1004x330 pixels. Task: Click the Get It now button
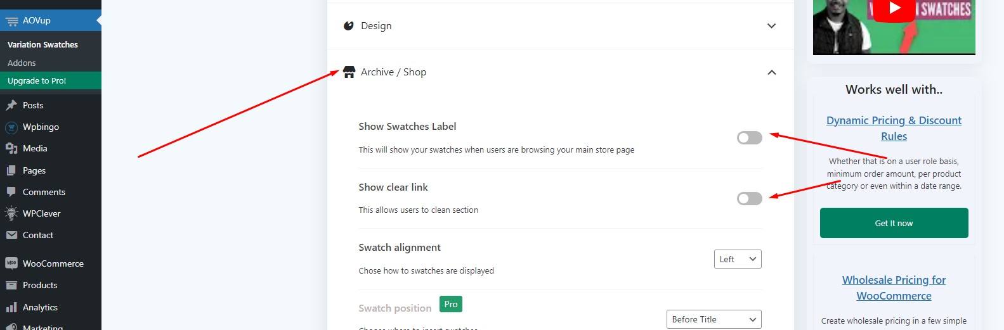[x=894, y=223]
